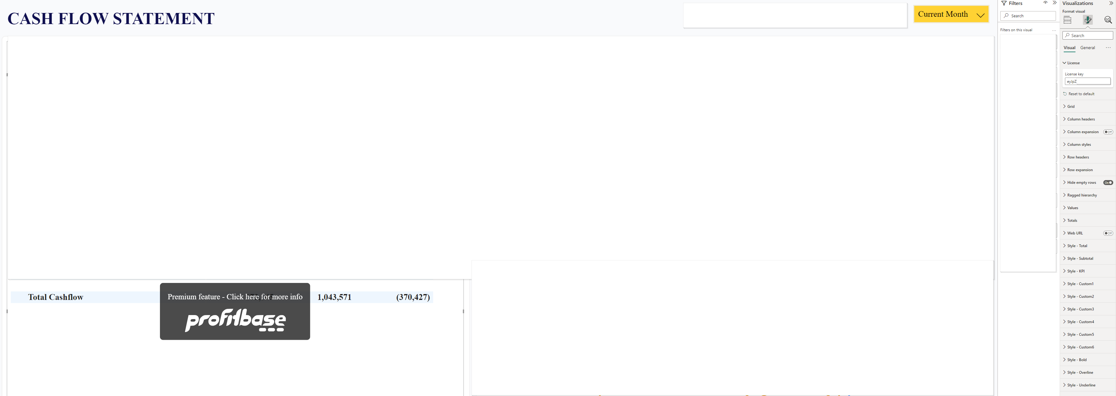Enable the Web URL toggle
Image resolution: width=1116 pixels, height=396 pixels.
pyautogui.click(x=1108, y=233)
